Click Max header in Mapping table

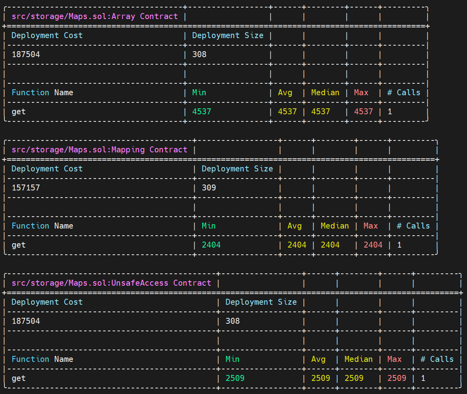pos(371,226)
